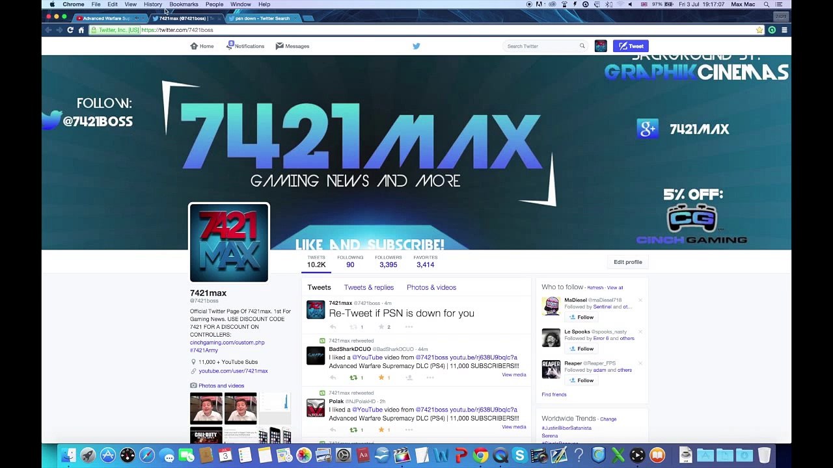The height and width of the screenshot is (468, 833).
Task: Favorite star on BadSharkDCUO's tweet
Action: 381,378
